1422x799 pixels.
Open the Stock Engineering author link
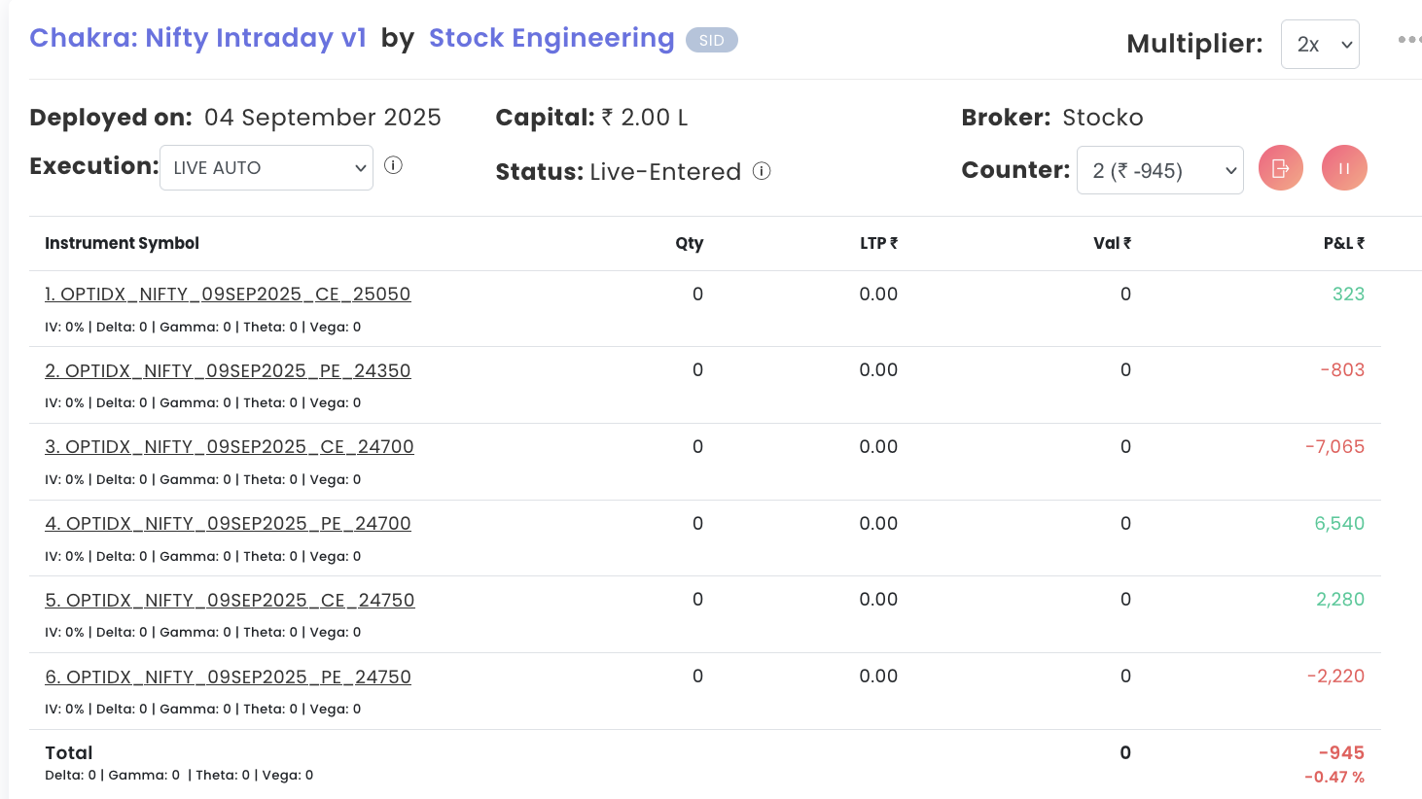pyautogui.click(x=551, y=38)
